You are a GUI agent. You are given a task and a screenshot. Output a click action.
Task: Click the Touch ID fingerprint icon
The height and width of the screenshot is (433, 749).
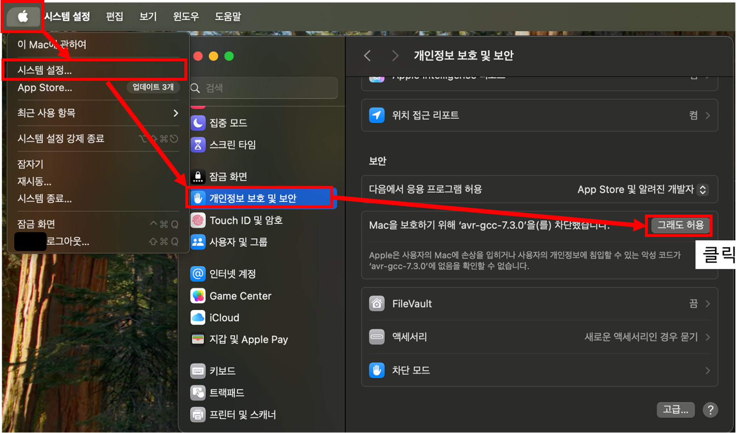pyautogui.click(x=198, y=221)
